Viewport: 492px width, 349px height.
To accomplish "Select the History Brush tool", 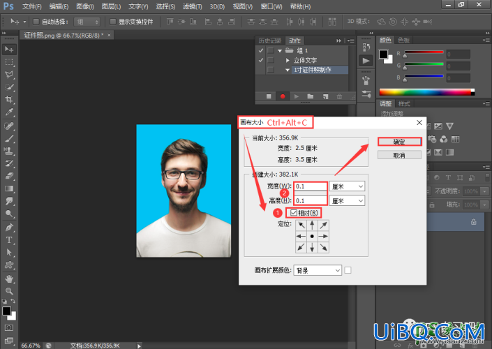I will point(9,163).
